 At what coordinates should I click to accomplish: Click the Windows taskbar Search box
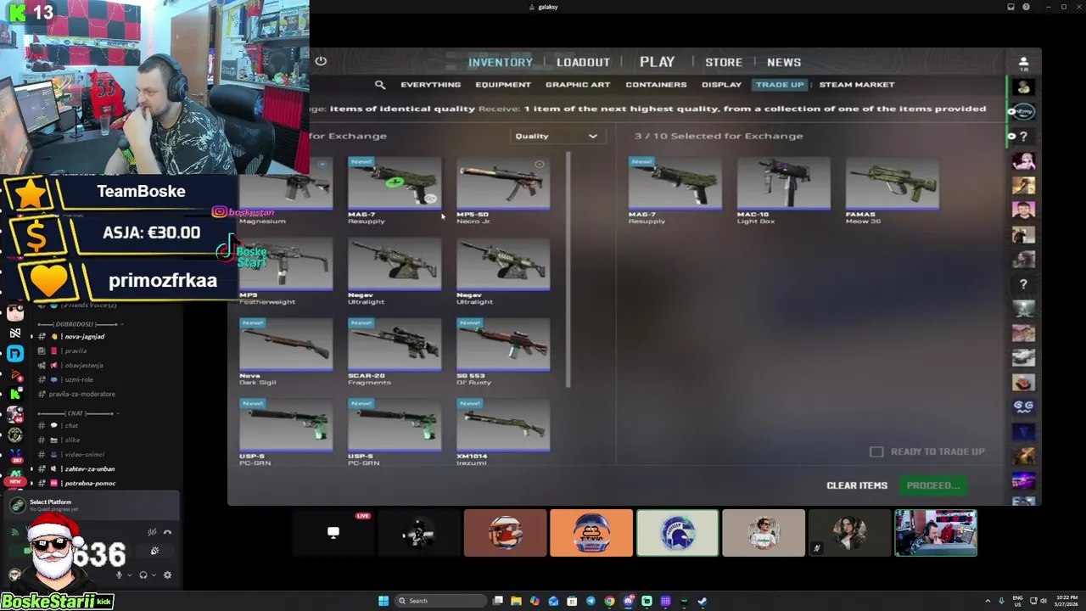coord(440,601)
